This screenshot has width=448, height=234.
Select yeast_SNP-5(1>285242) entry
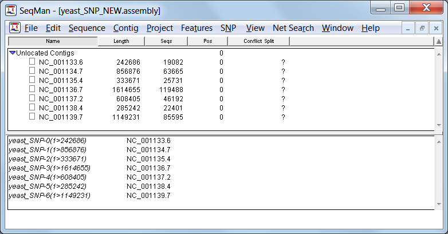tap(48, 187)
